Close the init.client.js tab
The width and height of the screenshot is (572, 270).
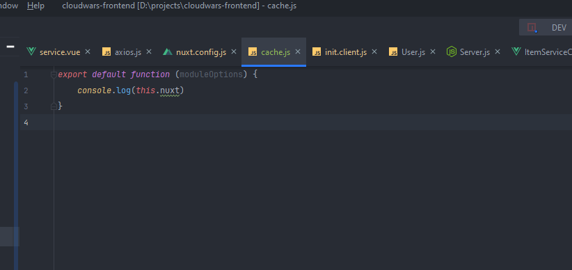click(x=374, y=51)
